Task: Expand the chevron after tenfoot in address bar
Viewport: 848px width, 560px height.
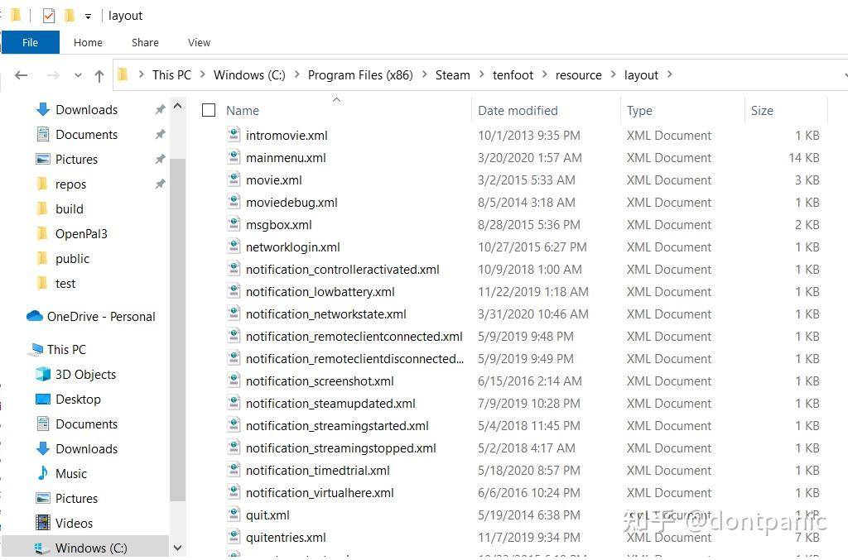Action: [545, 74]
